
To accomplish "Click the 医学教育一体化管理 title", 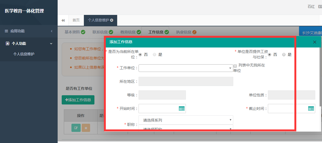I will (24, 11).
